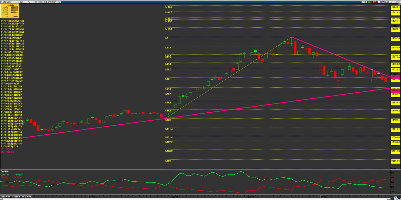The width and height of the screenshot is (401, 200).
Task: Click the DI+,DI- indicator panel title
Action: (4, 171)
